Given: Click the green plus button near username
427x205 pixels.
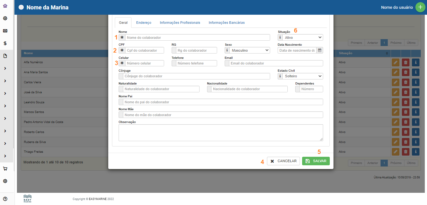Looking at the screenshot, I should [420, 7].
